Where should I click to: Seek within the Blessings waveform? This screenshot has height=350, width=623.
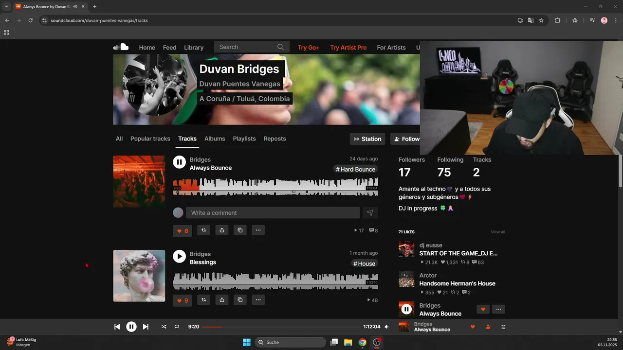coord(275,280)
